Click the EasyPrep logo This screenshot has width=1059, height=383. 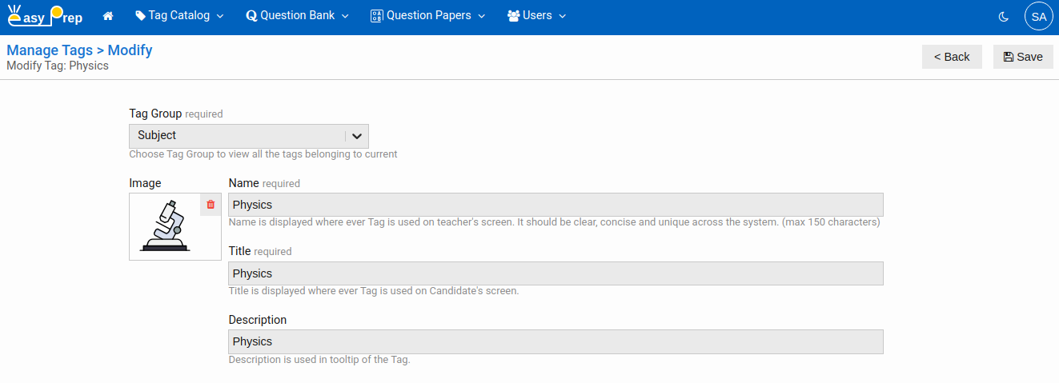coord(45,16)
